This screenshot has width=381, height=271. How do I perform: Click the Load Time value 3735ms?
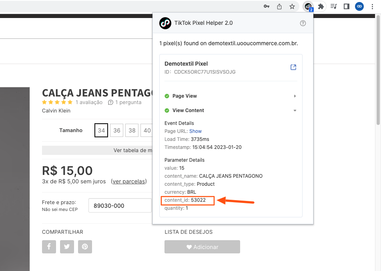[x=200, y=139]
